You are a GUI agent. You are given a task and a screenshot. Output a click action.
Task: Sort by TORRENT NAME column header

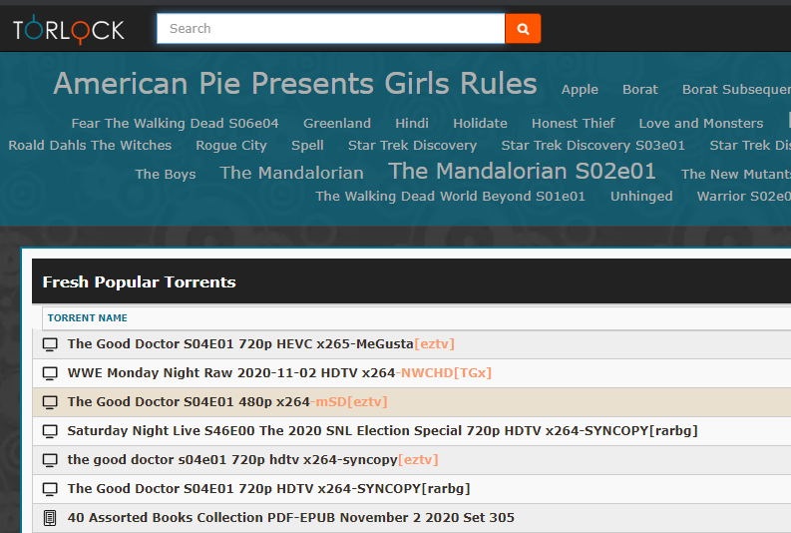87,318
